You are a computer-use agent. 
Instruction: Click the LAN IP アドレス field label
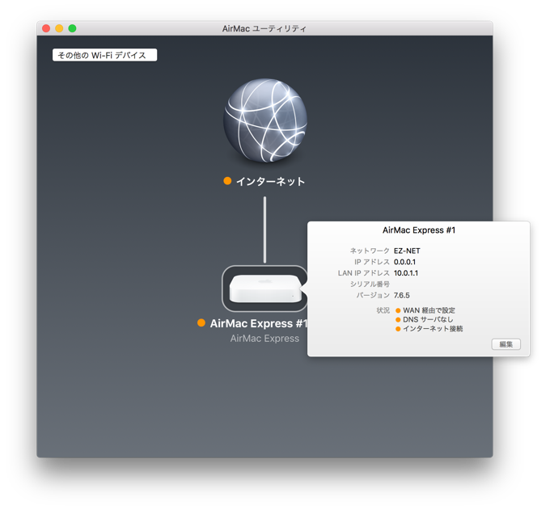pos(364,273)
